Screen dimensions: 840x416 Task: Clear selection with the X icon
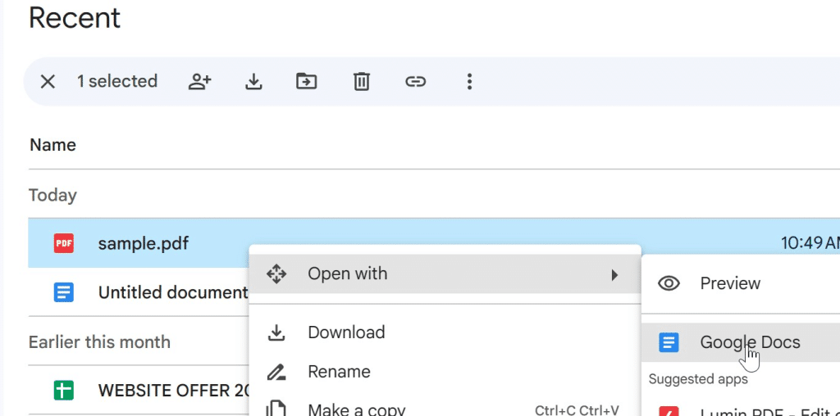point(48,81)
